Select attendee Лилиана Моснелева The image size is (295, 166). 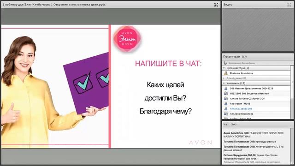256,114
